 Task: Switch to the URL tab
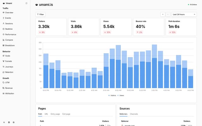(46, 114)
